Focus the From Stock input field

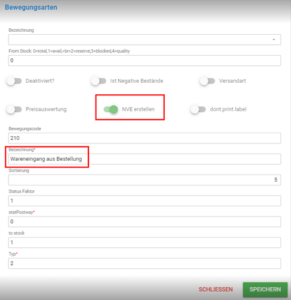pyautogui.click(x=144, y=61)
